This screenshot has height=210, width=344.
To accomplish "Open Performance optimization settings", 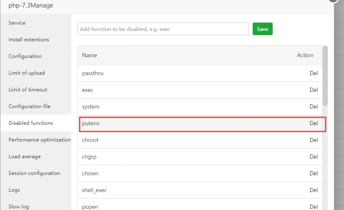I will click(40, 140).
